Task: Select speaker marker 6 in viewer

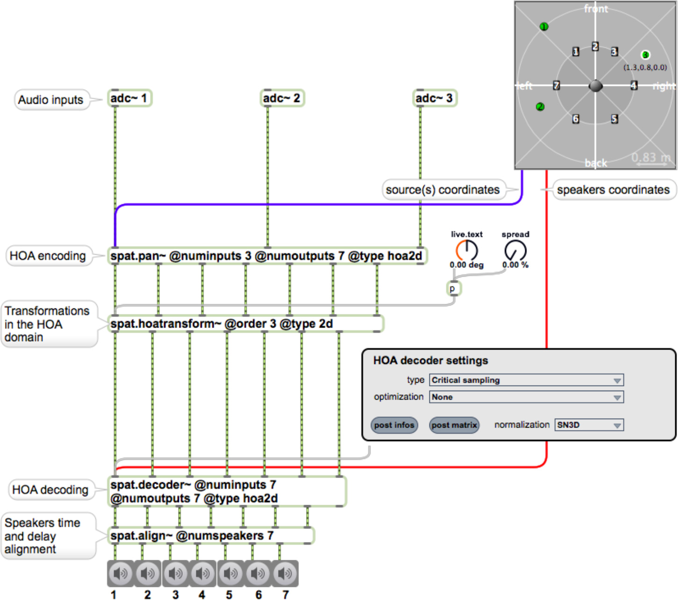Action: pos(576,119)
